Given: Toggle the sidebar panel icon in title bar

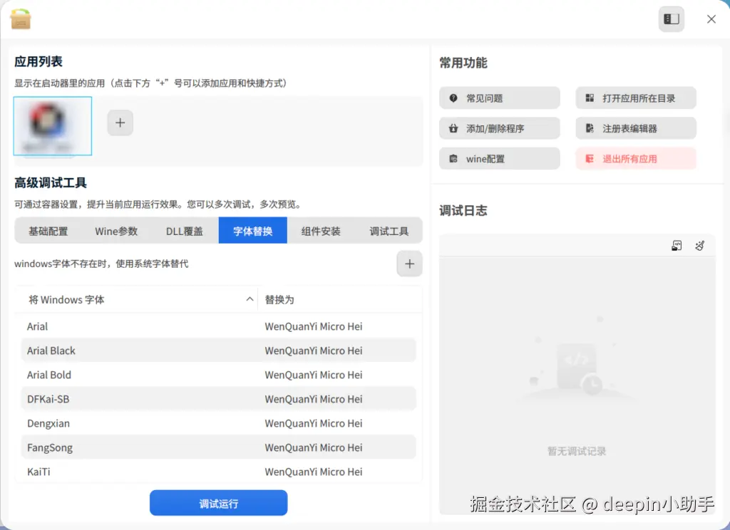Looking at the screenshot, I should 671,19.
